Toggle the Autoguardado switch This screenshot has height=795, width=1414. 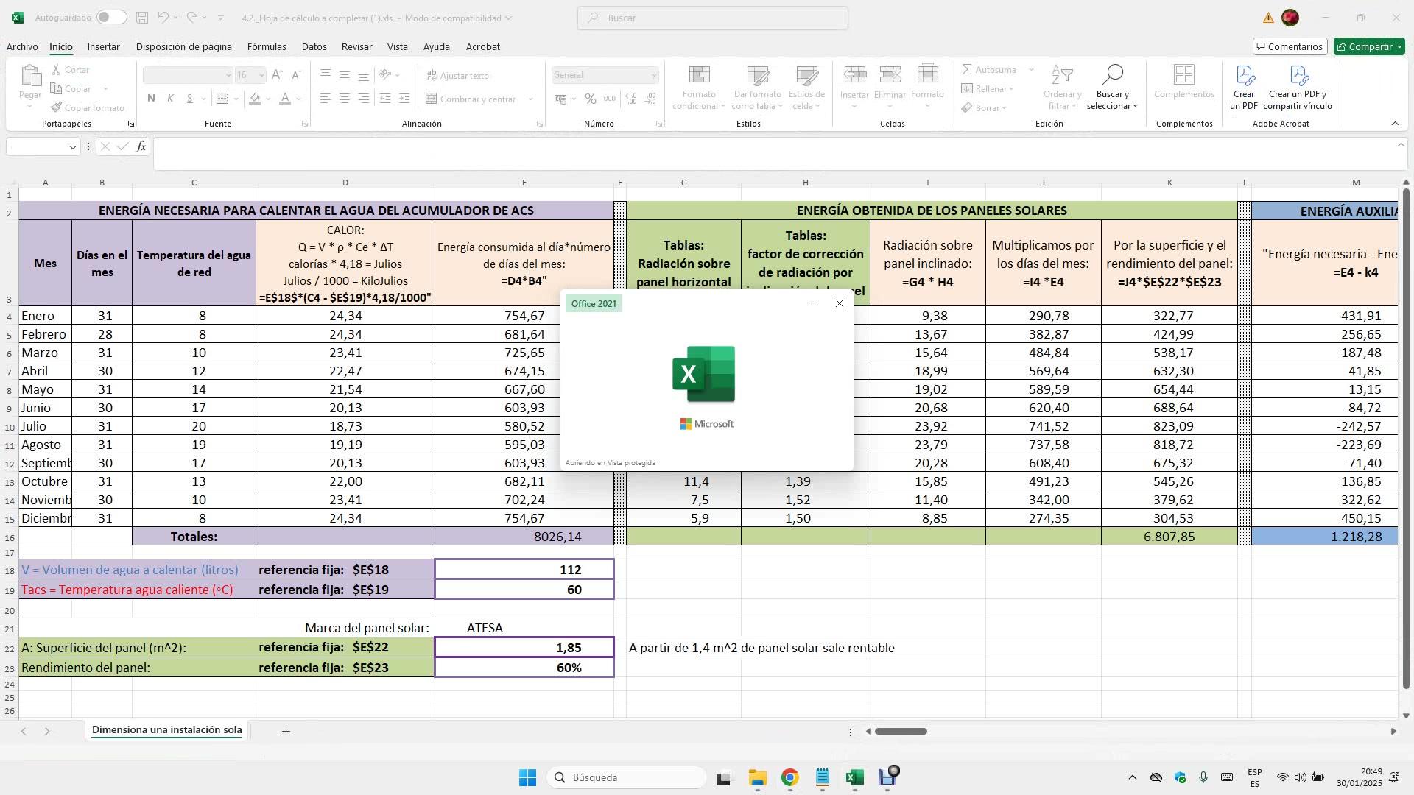click(x=110, y=18)
